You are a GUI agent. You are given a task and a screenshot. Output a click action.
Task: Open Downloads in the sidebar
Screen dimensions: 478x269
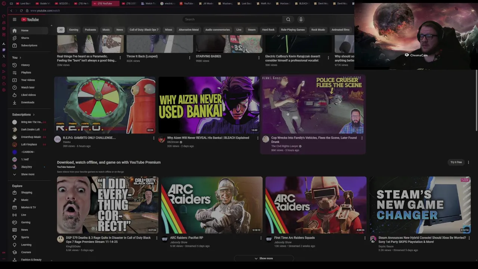tap(28, 102)
